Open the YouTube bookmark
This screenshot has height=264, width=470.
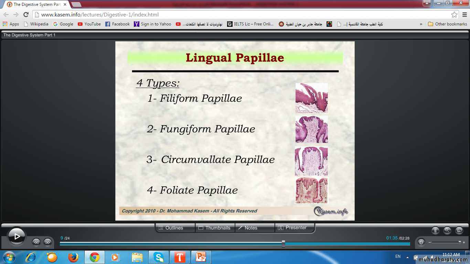click(89, 24)
